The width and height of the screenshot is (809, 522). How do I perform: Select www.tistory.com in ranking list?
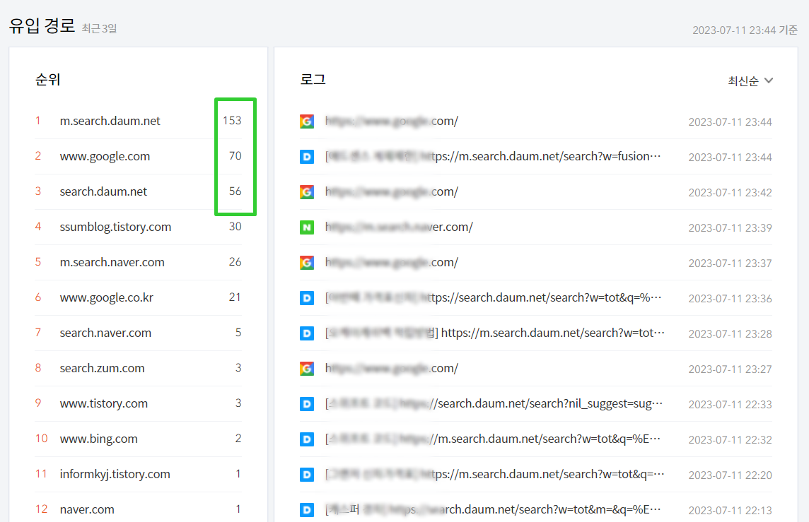click(104, 403)
